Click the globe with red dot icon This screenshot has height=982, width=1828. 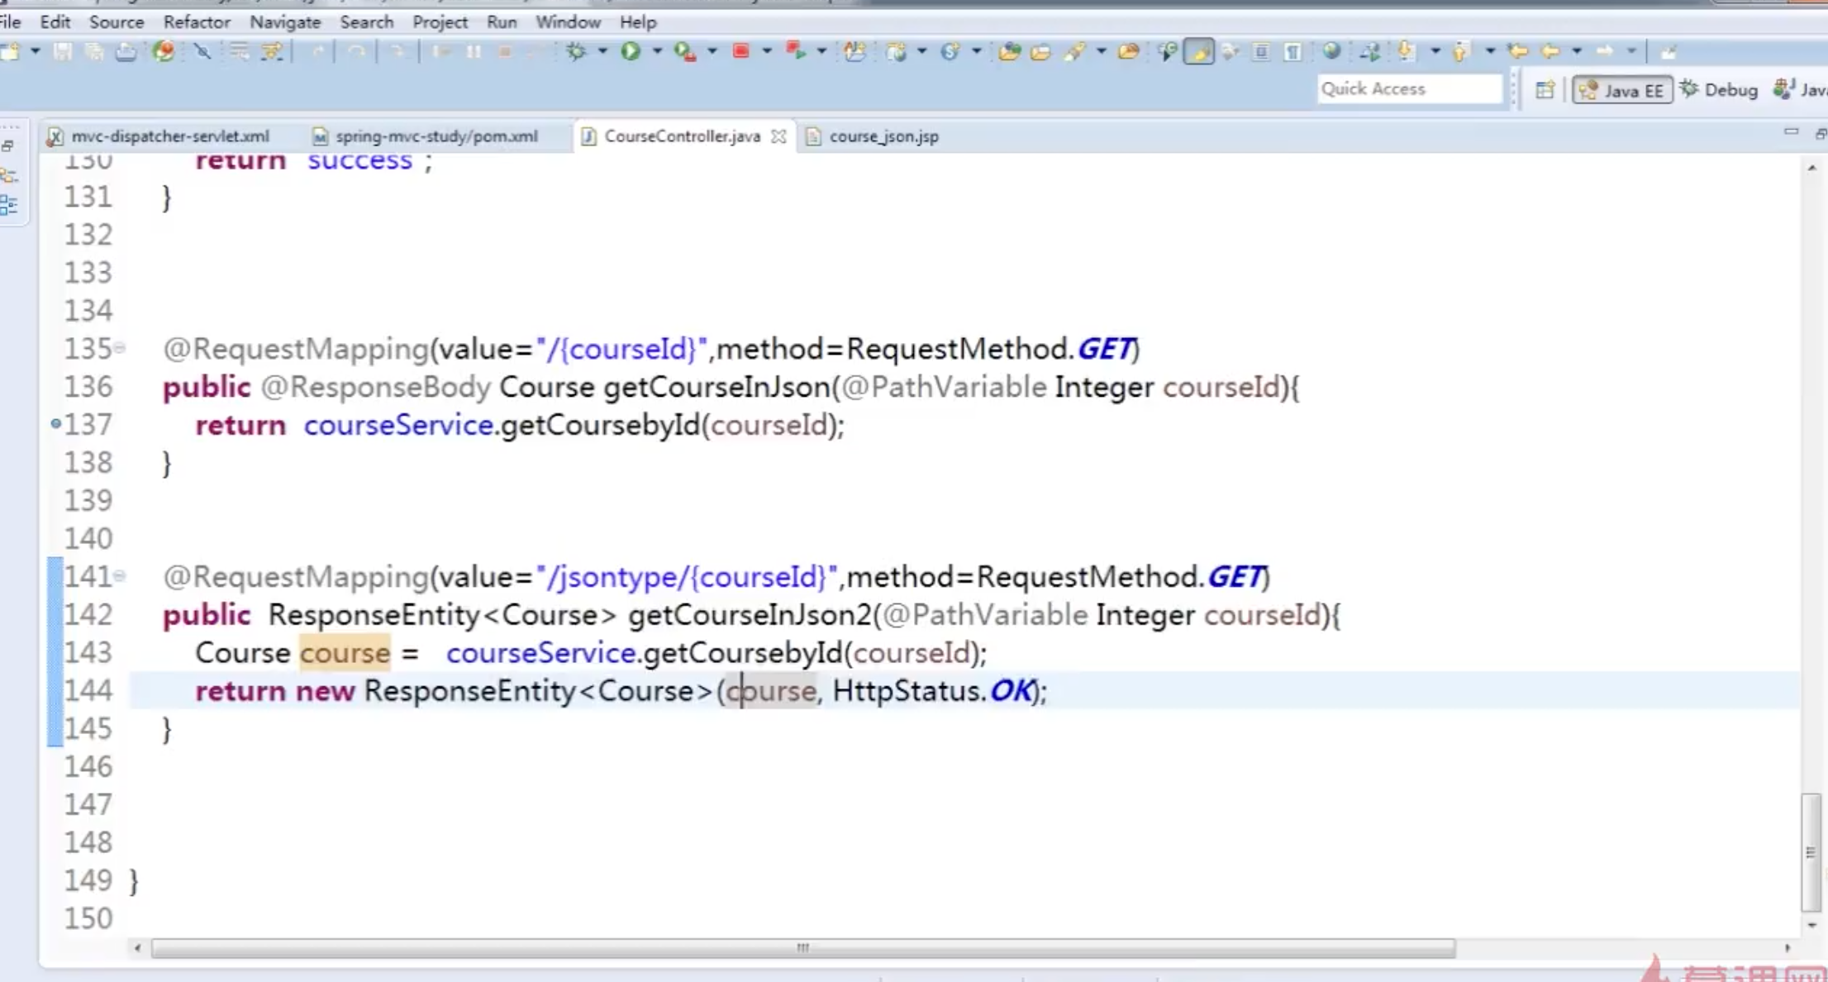[164, 52]
